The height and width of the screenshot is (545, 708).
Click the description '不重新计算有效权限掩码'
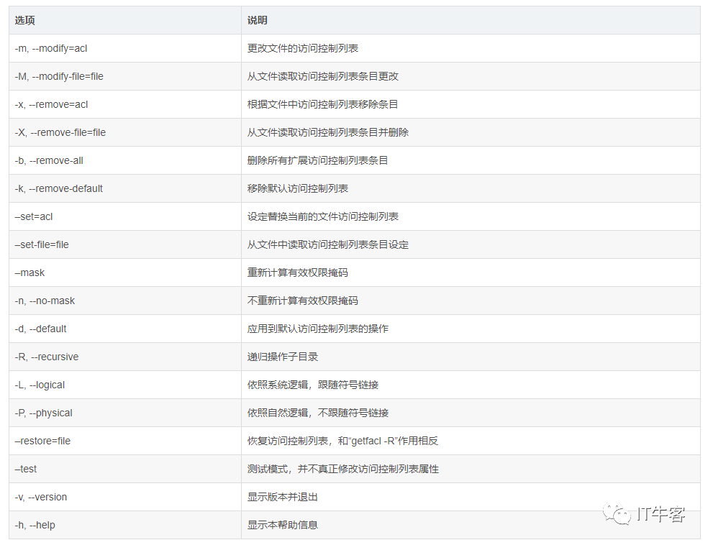coord(302,301)
